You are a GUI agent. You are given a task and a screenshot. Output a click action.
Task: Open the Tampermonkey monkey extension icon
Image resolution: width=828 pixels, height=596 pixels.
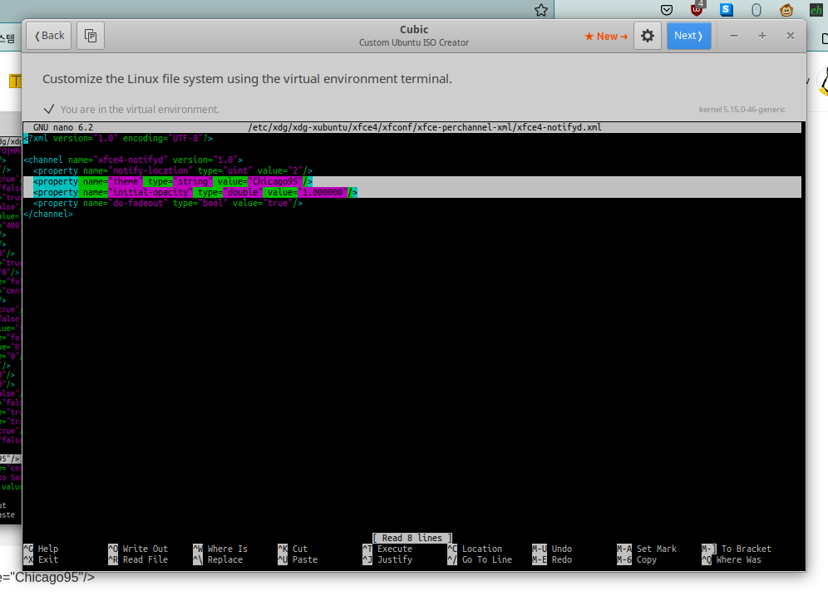click(786, 10)
